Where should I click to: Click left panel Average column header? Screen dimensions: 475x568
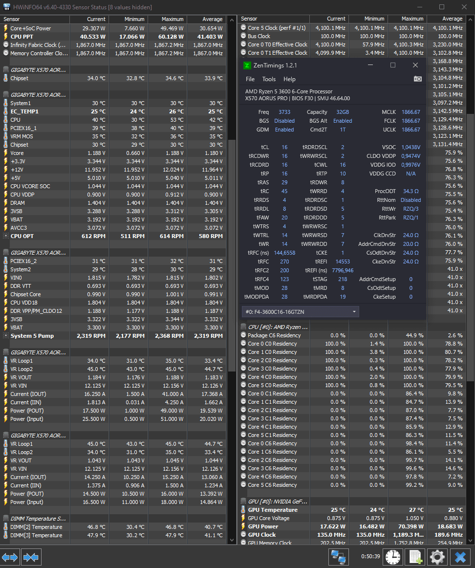tap(206, 19)
